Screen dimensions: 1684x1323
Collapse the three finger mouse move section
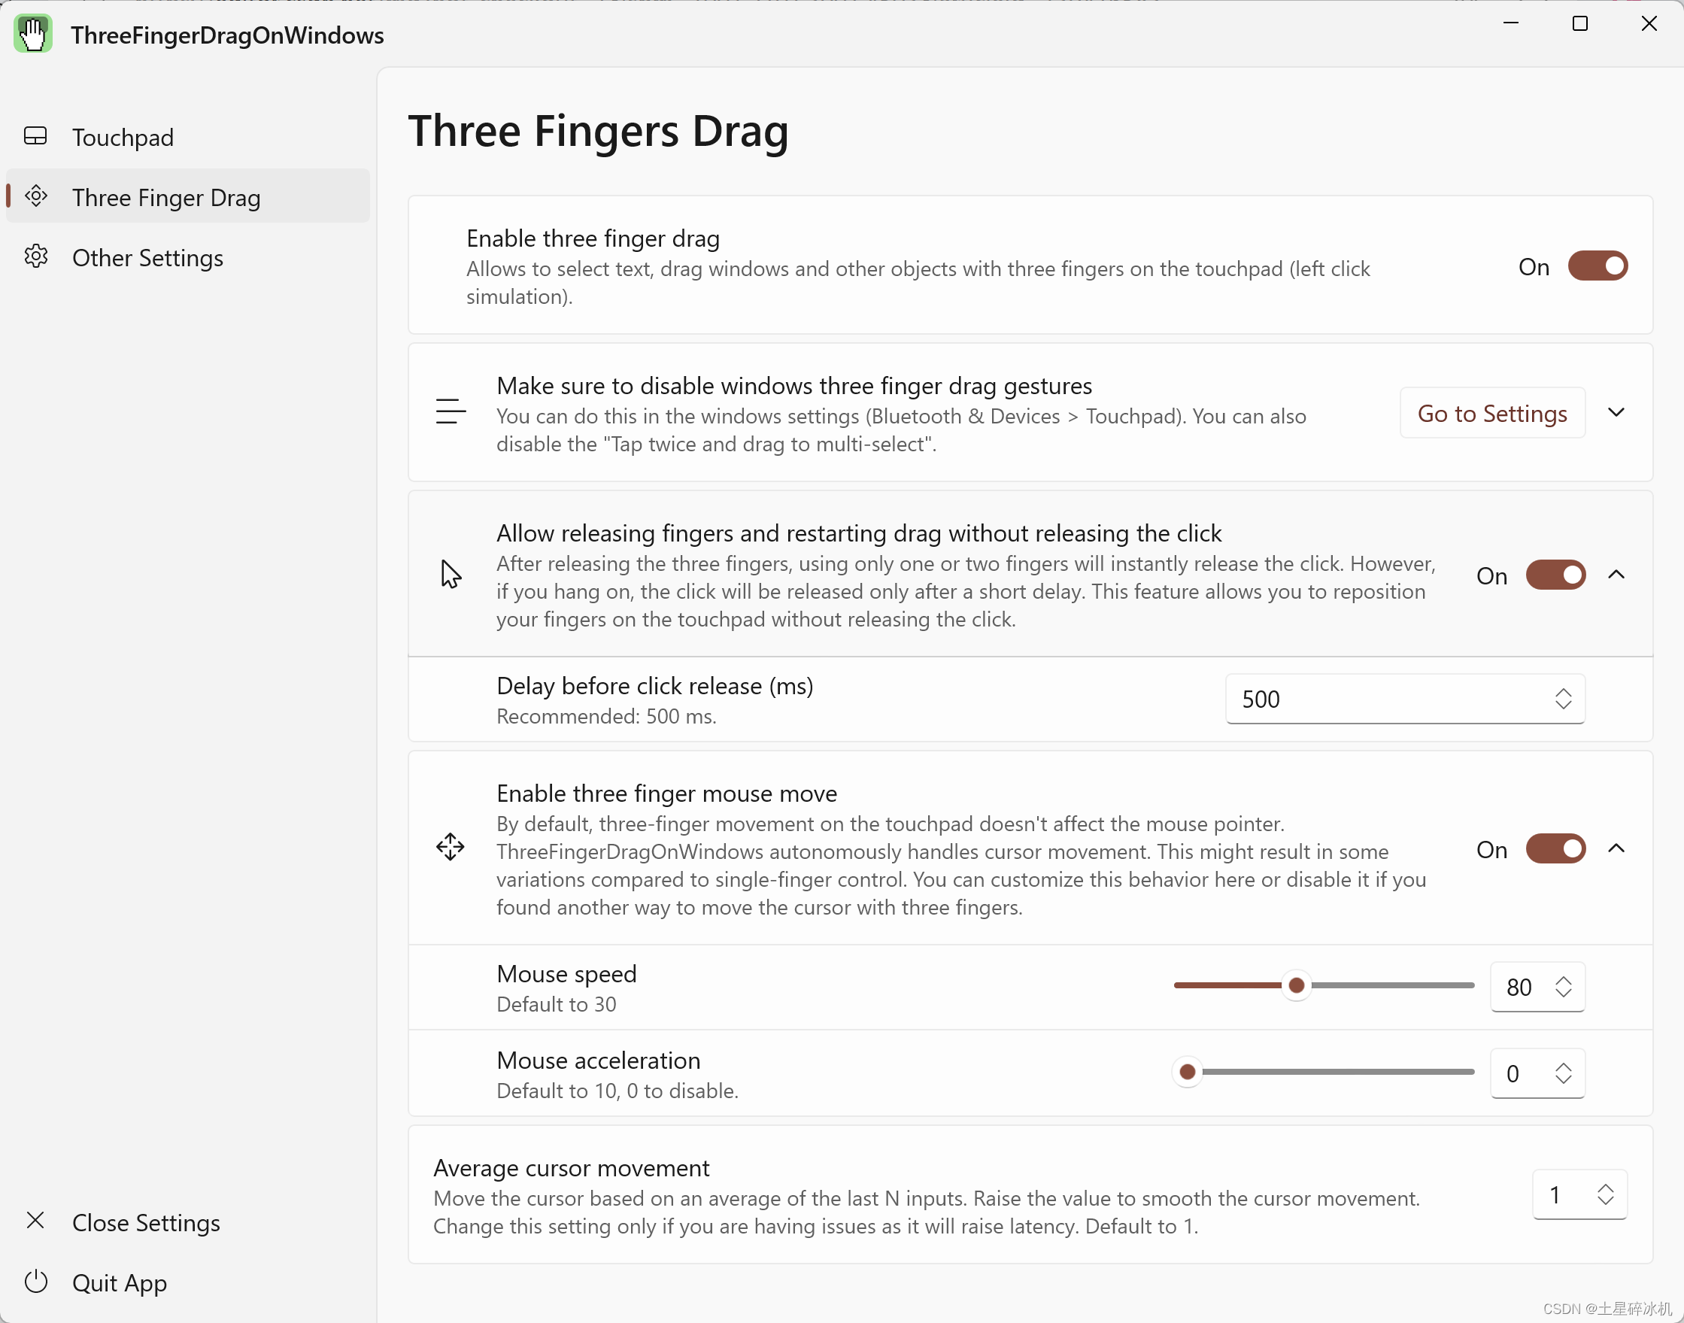(x=1616, y=849)
